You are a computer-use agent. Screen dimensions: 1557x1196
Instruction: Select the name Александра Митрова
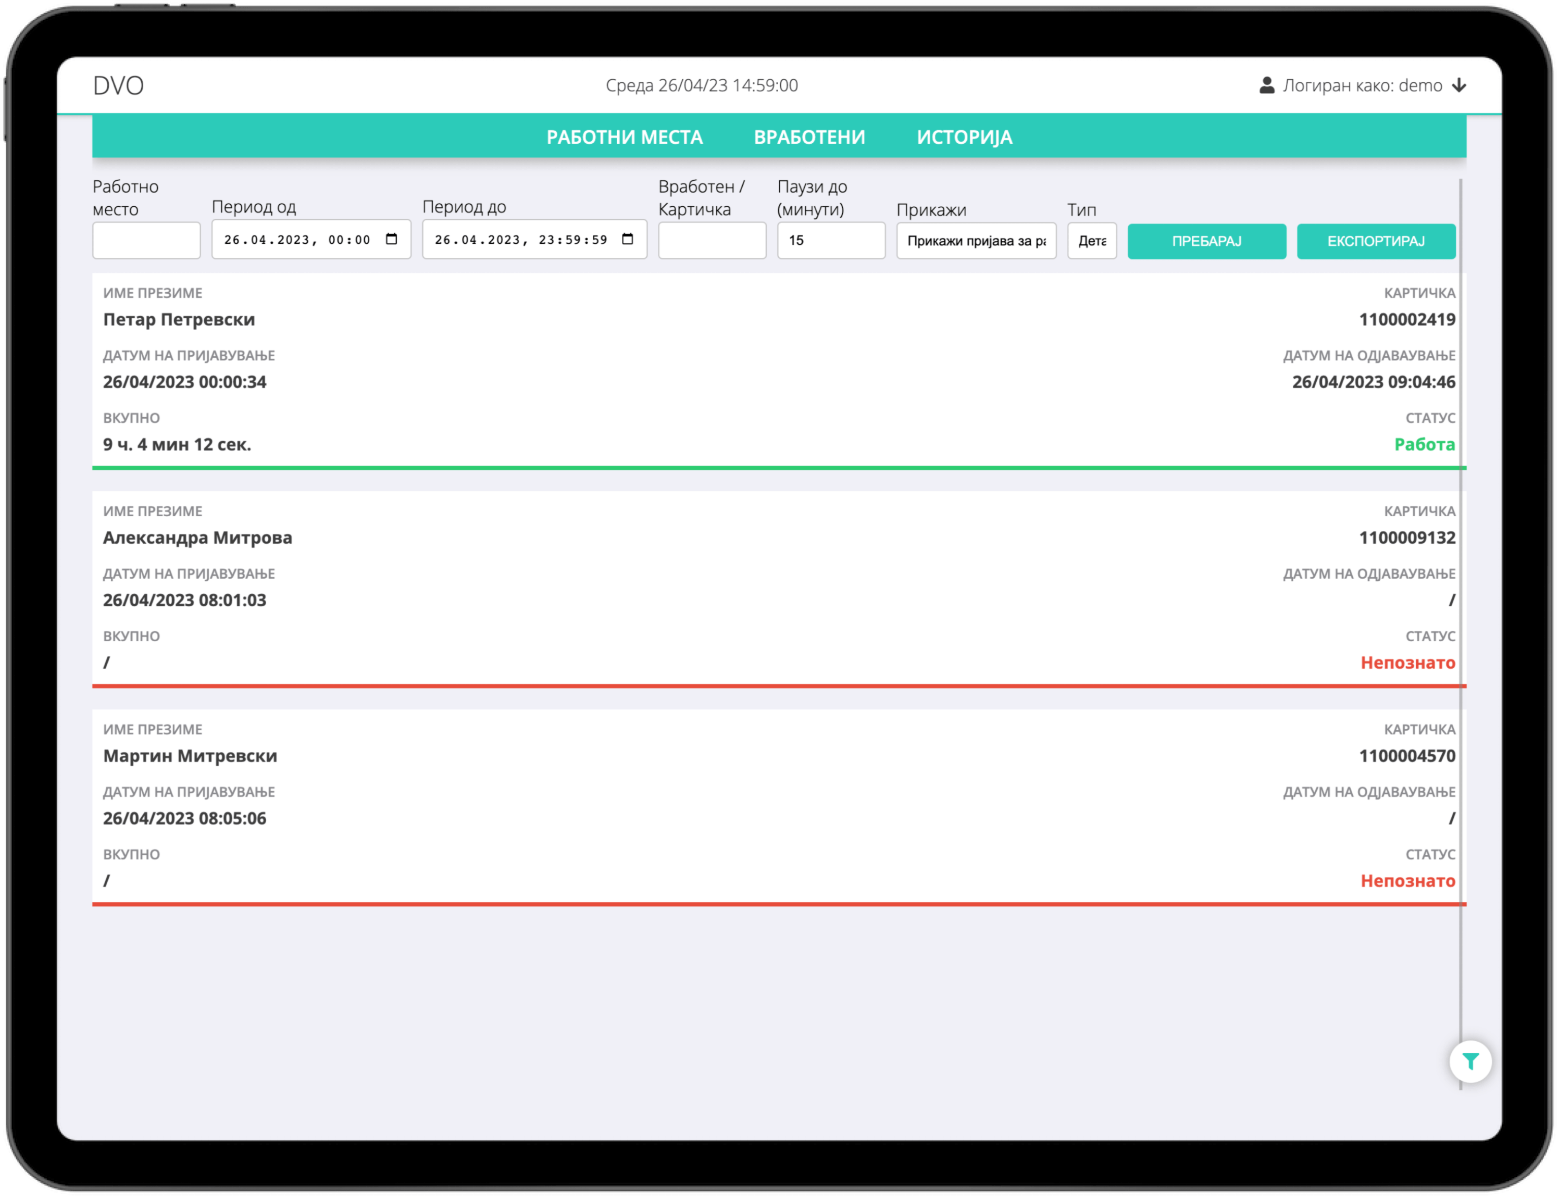[x=198, y=538]
